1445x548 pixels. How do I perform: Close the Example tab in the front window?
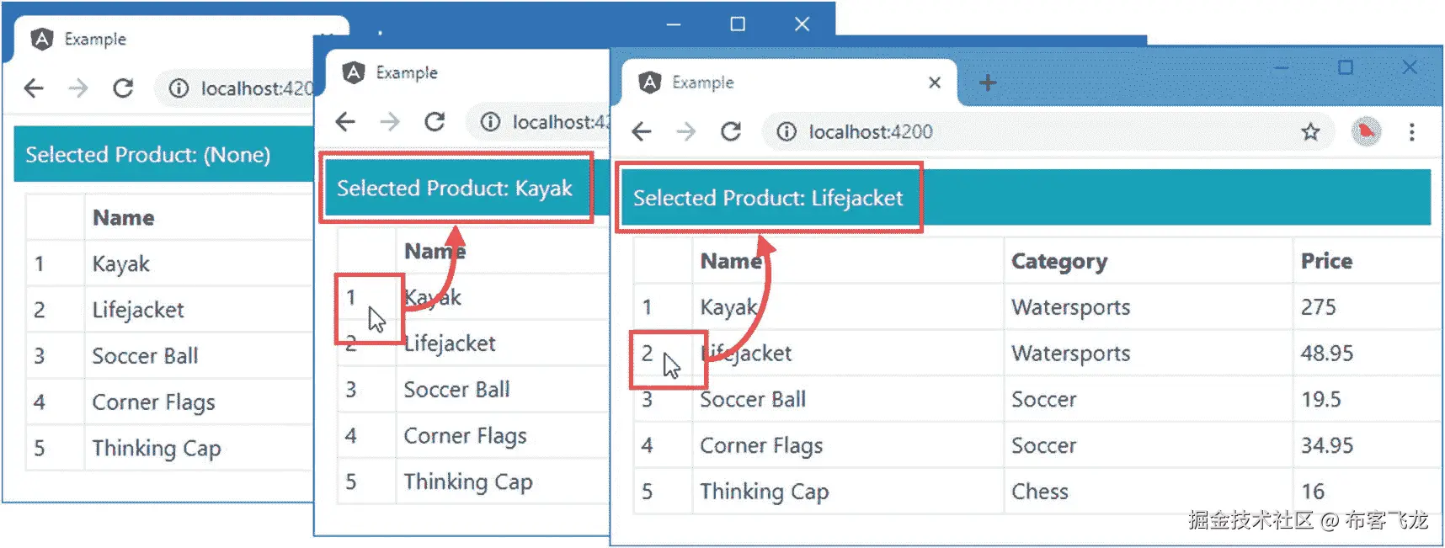click(x=934, y=82)
